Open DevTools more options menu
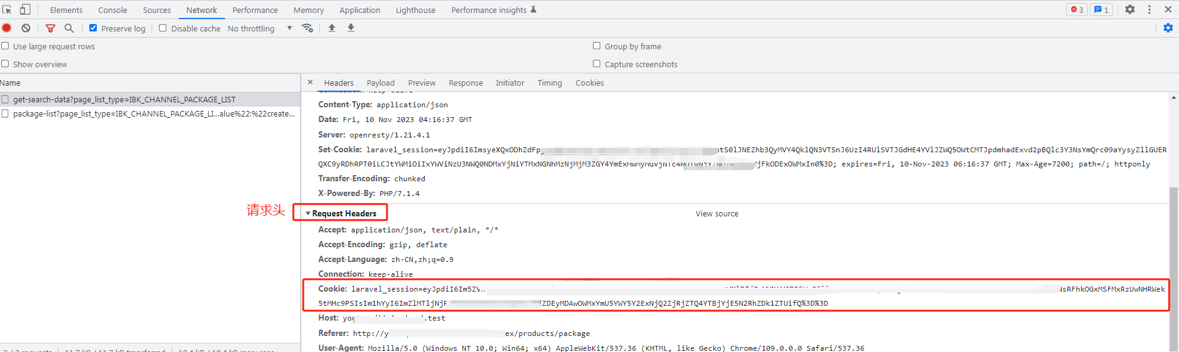 click(1149, 9)
